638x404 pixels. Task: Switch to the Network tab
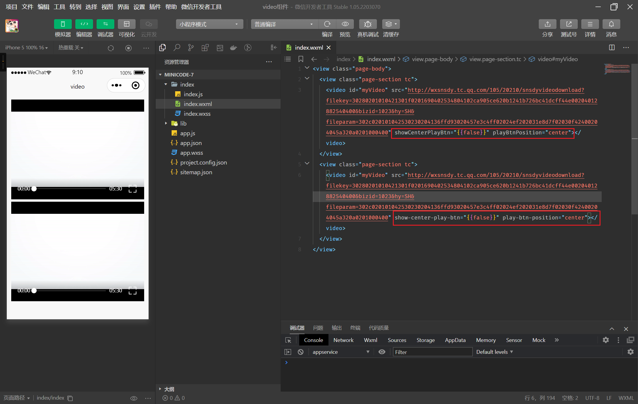(343, 340)
